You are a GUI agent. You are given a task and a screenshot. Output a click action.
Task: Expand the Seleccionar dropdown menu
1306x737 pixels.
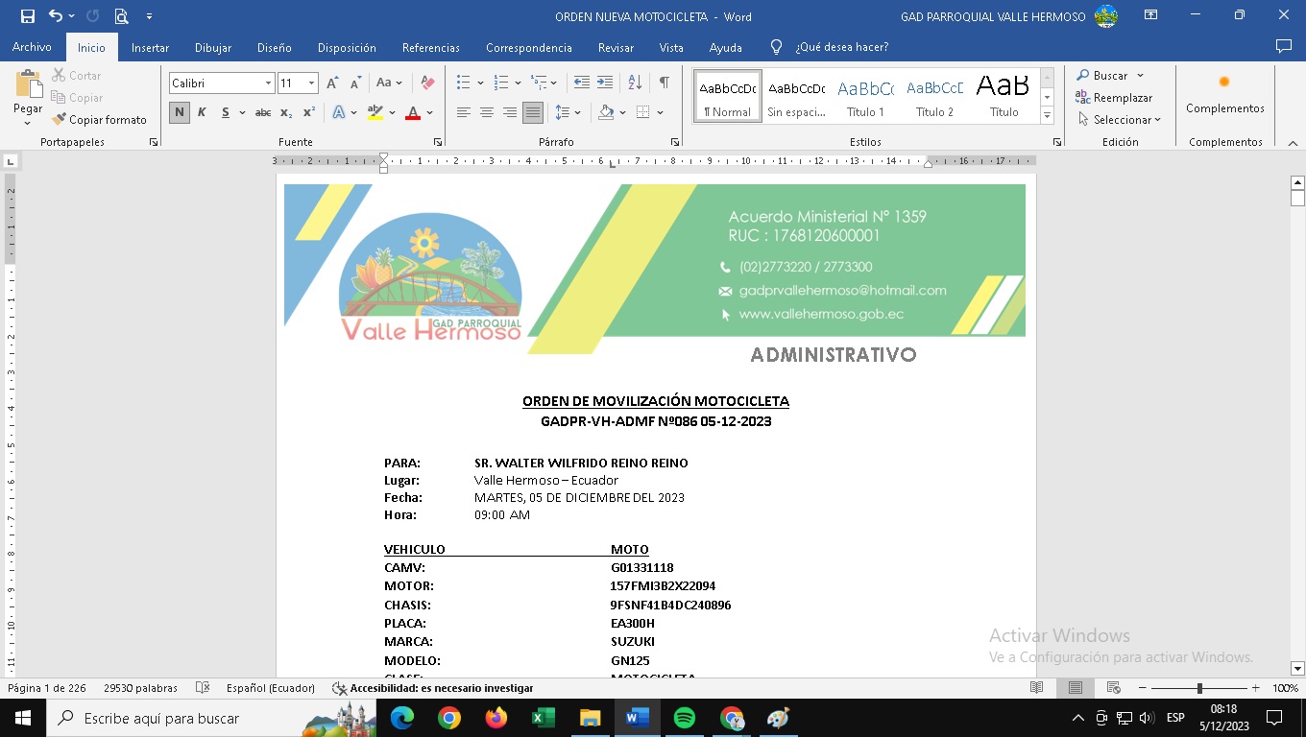tap(1120, 120)
